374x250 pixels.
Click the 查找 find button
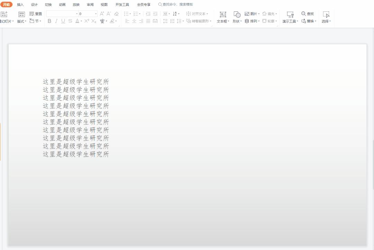click(308, 14)
